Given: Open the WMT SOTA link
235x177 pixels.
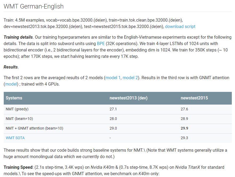Looking at the screenshot, I should tap(15, 138).
